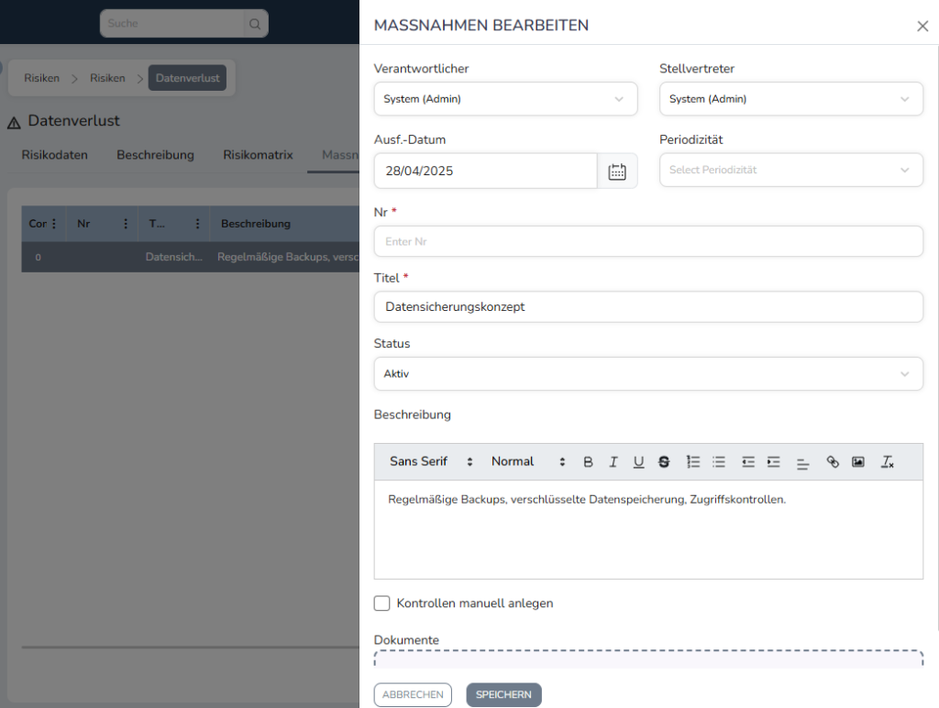The image size is (939, 708).
Task: Open the Beschreibung tab
Action: [155, 155]
